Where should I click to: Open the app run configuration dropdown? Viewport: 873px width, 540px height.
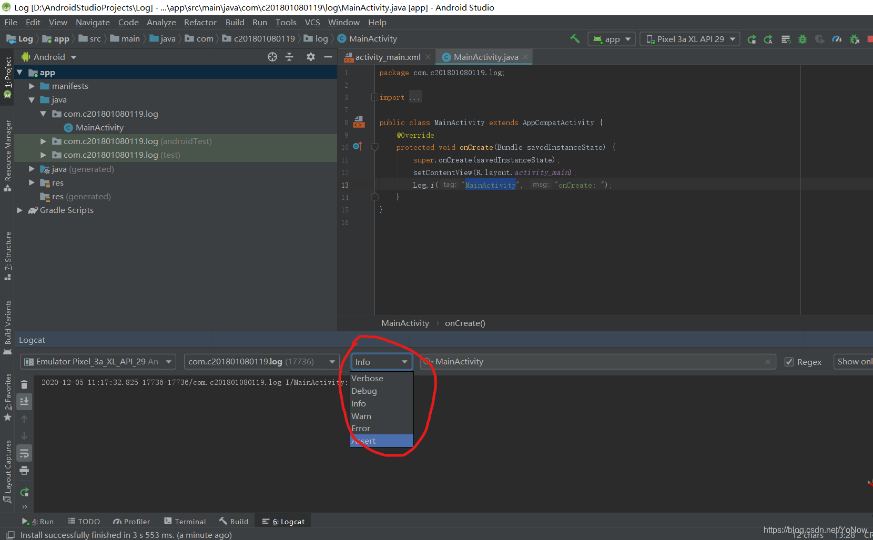pyautogui.click(x=612, y=39)
